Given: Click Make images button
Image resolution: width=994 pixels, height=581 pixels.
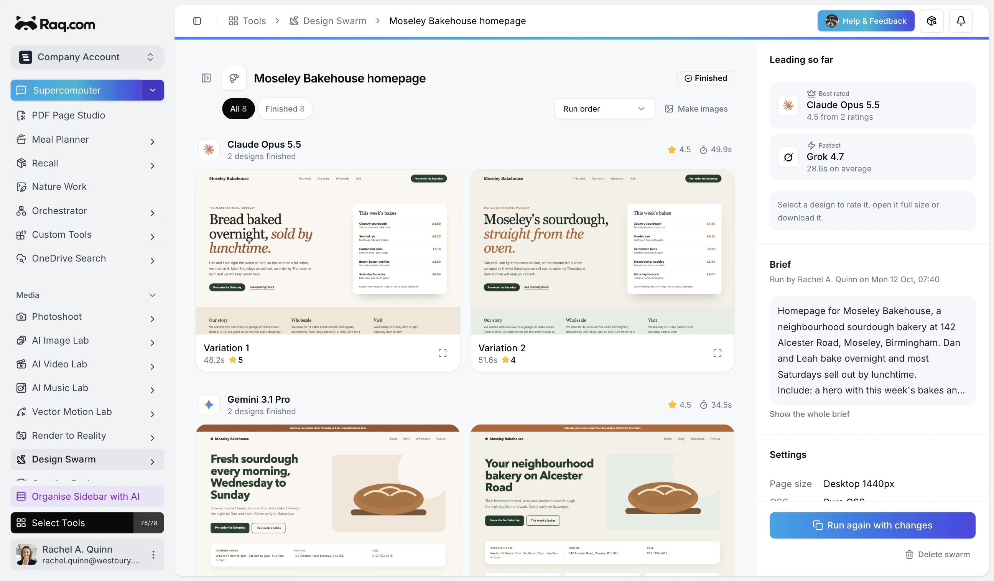Looking at the screenshot, I should [x=696, y=109].
